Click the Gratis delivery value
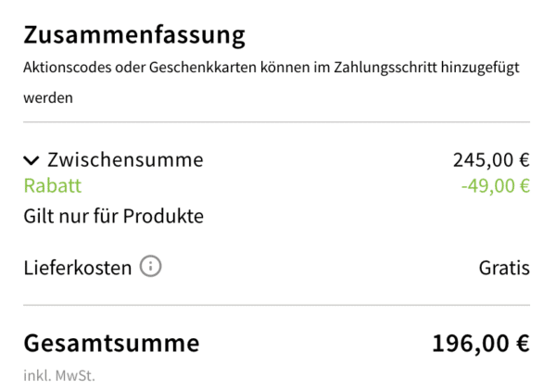The width and height of the screenshot is (556, 390). click(504, 269)
